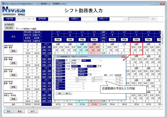Edit clock-out time 18:00 in dialog

(74, 63)
